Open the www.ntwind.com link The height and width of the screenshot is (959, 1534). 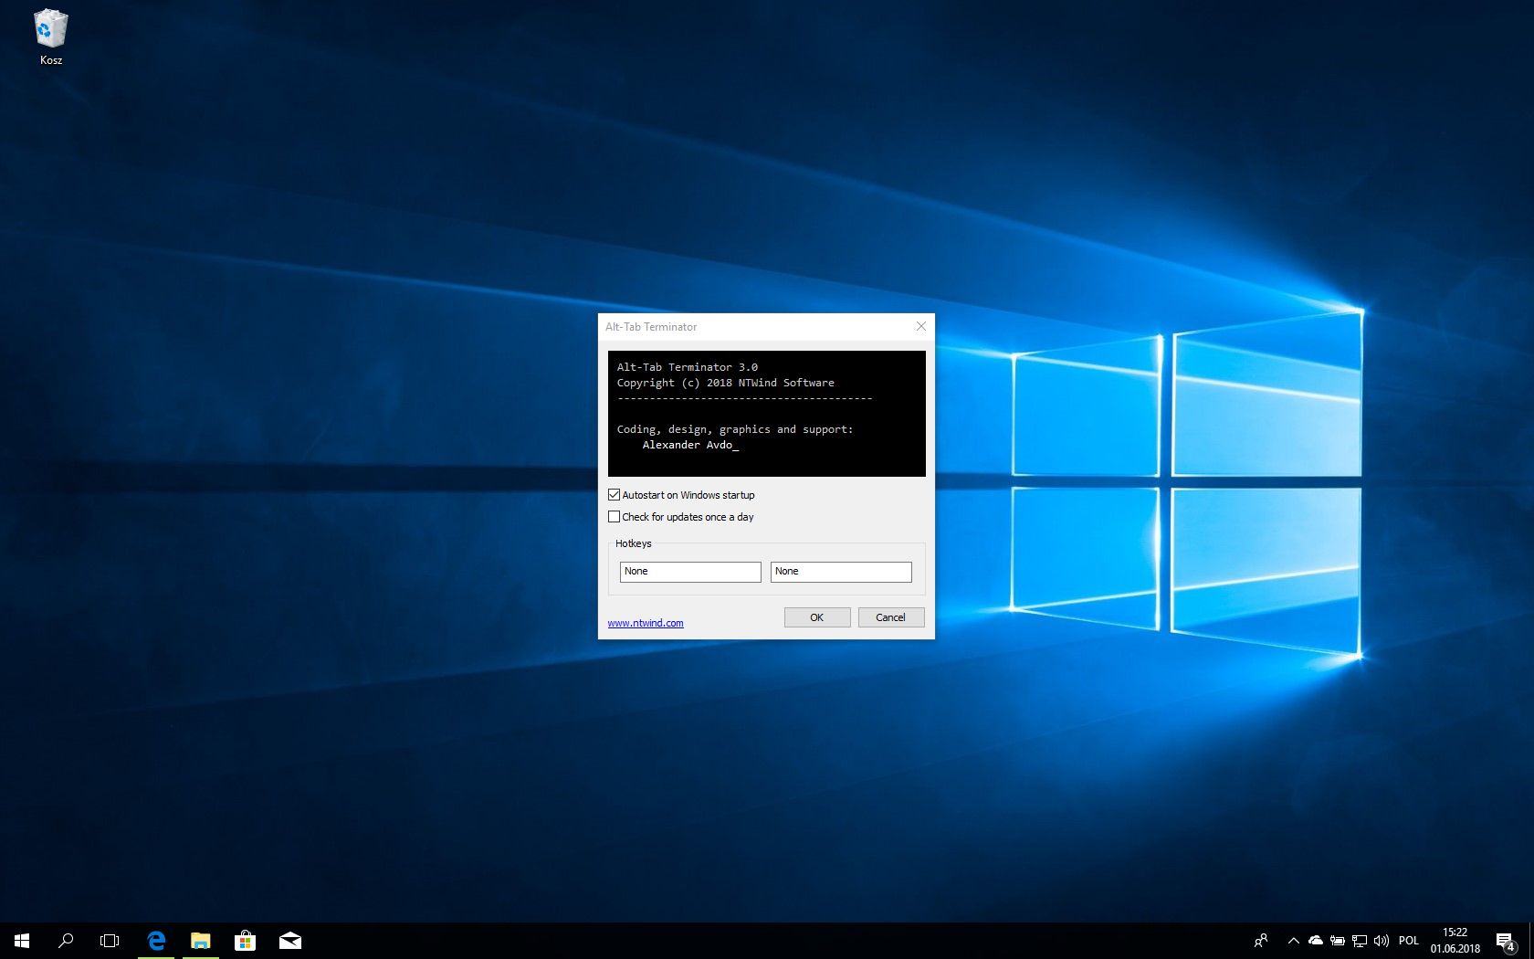point(646,623)
